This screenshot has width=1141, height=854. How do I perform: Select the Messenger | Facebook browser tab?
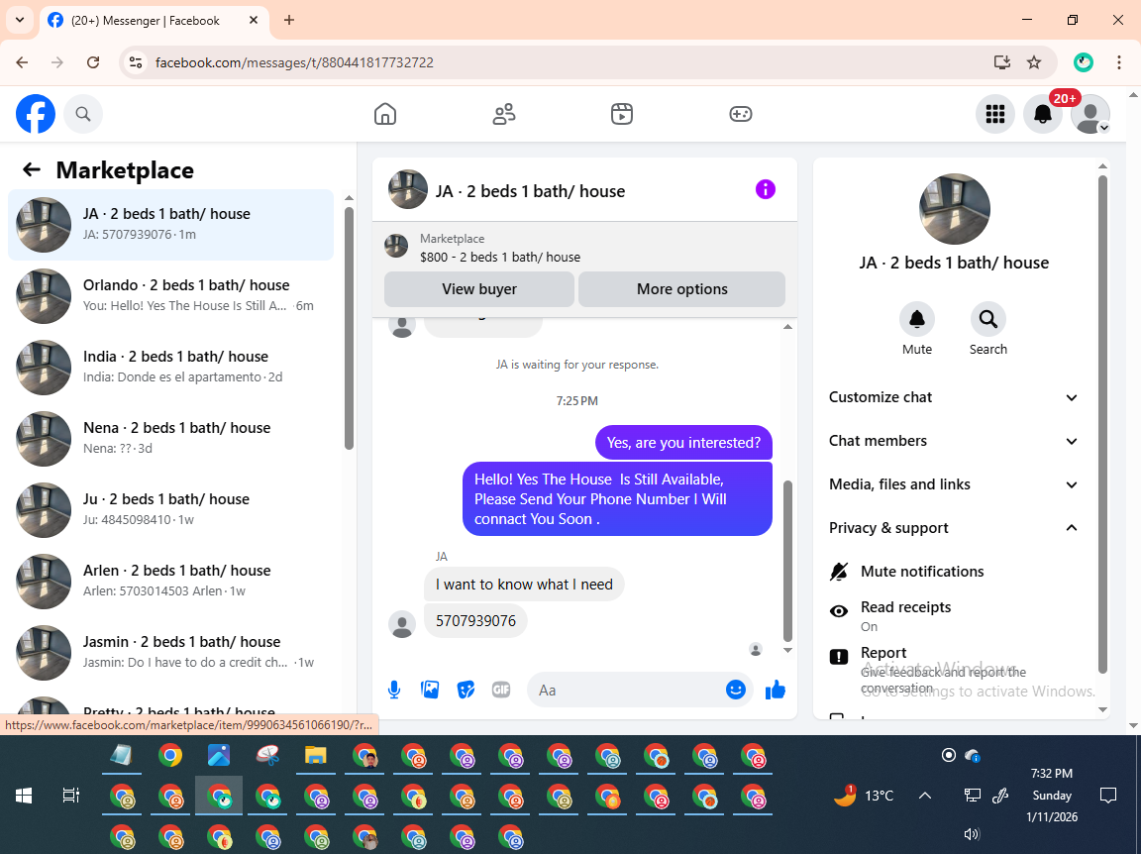(155, 21)
